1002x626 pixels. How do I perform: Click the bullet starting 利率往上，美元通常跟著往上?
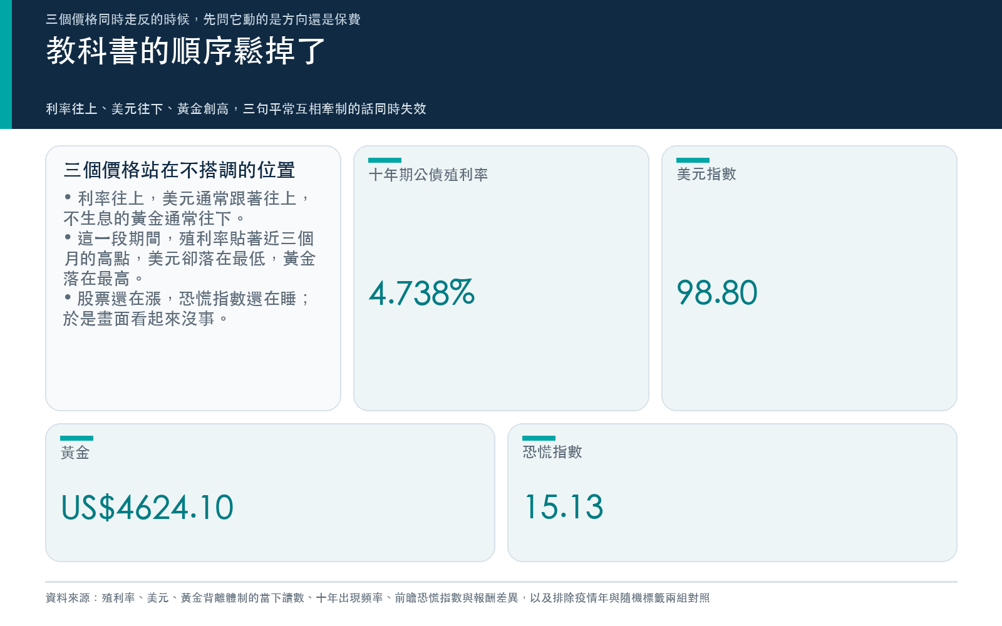coord(188,208)
